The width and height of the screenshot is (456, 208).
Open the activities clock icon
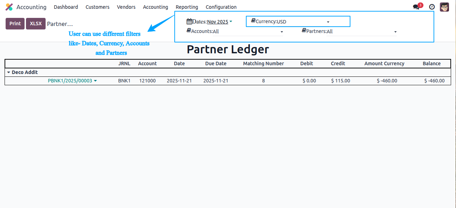pos(432,7)
